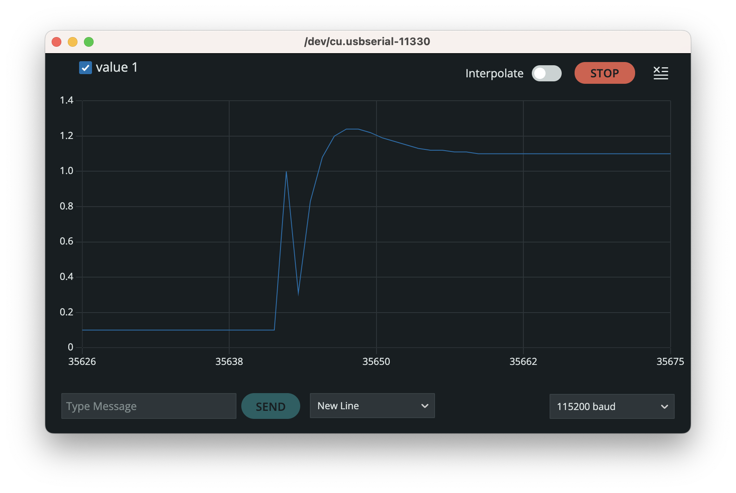736x493 pixels.
Task: Click y-axis label 0.6
Action: pos(67,241)
